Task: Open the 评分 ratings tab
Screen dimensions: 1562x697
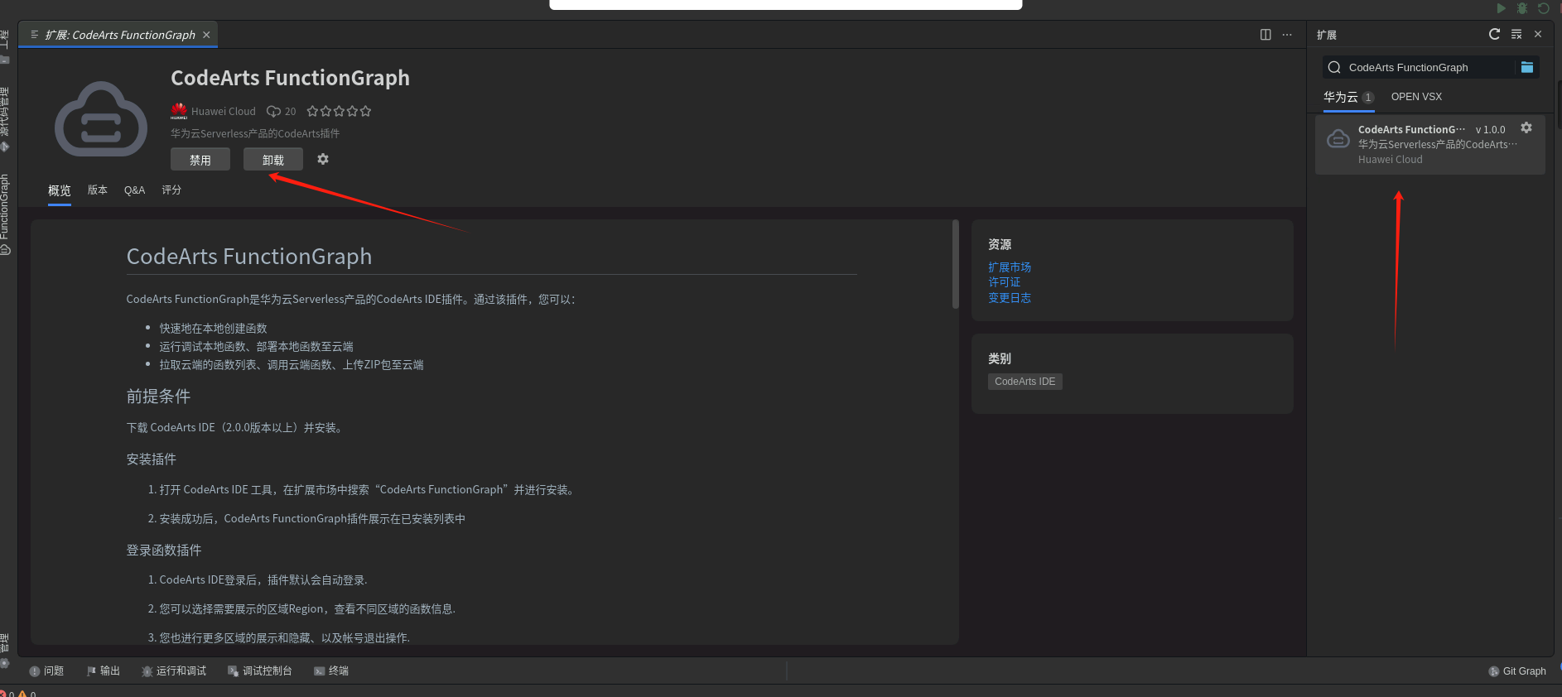Action: pyautogui.click(x=171, y=190)
